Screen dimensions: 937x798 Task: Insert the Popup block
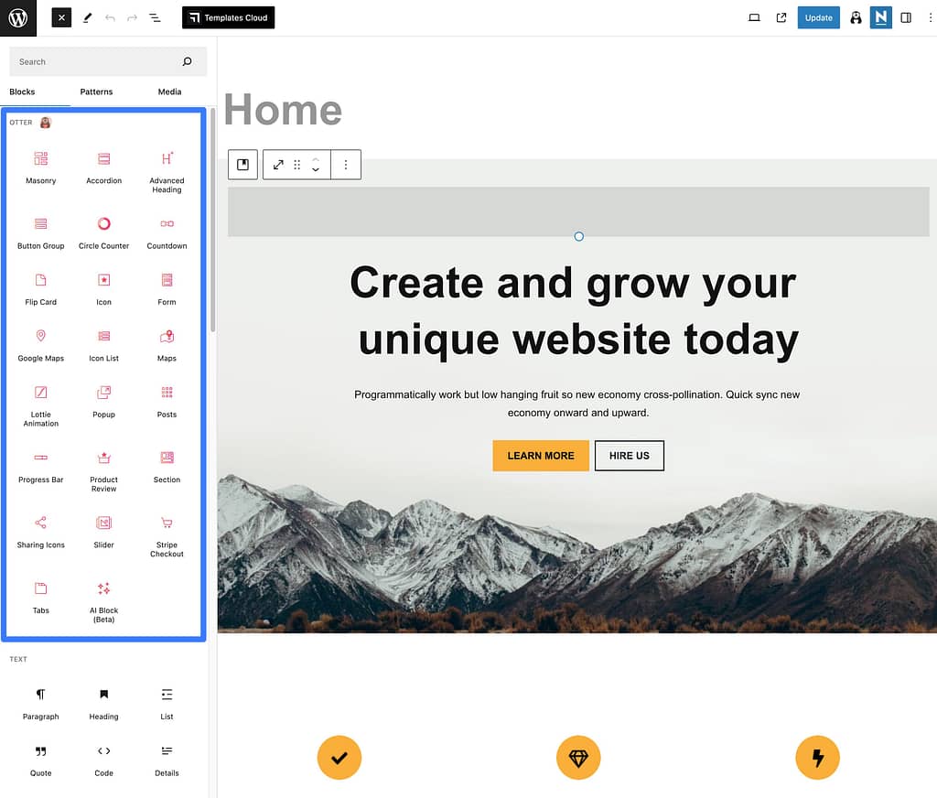coord(104,402)
